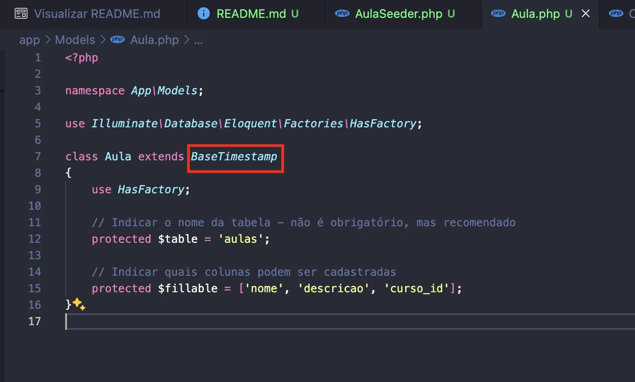Click HasFactory in the line 9 use statement
635x382 pixels.
coord(150,190)
